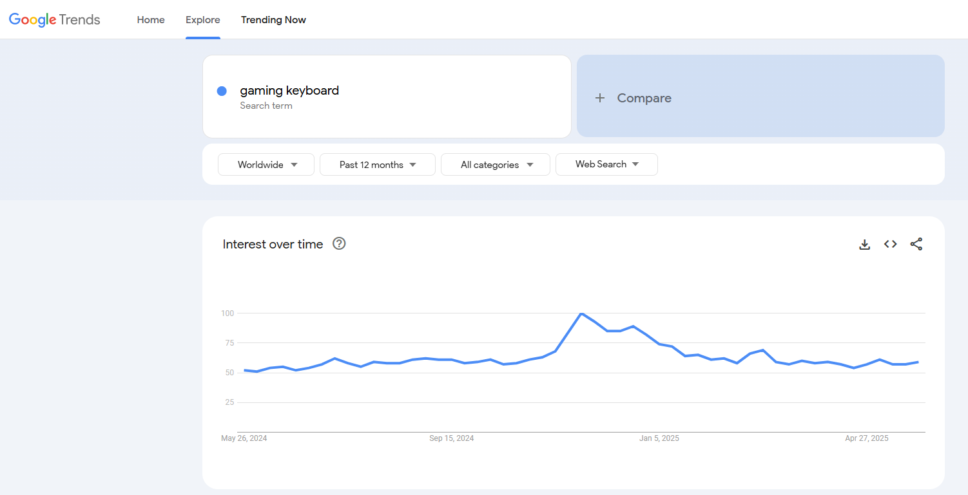The image size is (968, 495).
Task: Click the peak point of the trend line
Action: click(581, 313)
